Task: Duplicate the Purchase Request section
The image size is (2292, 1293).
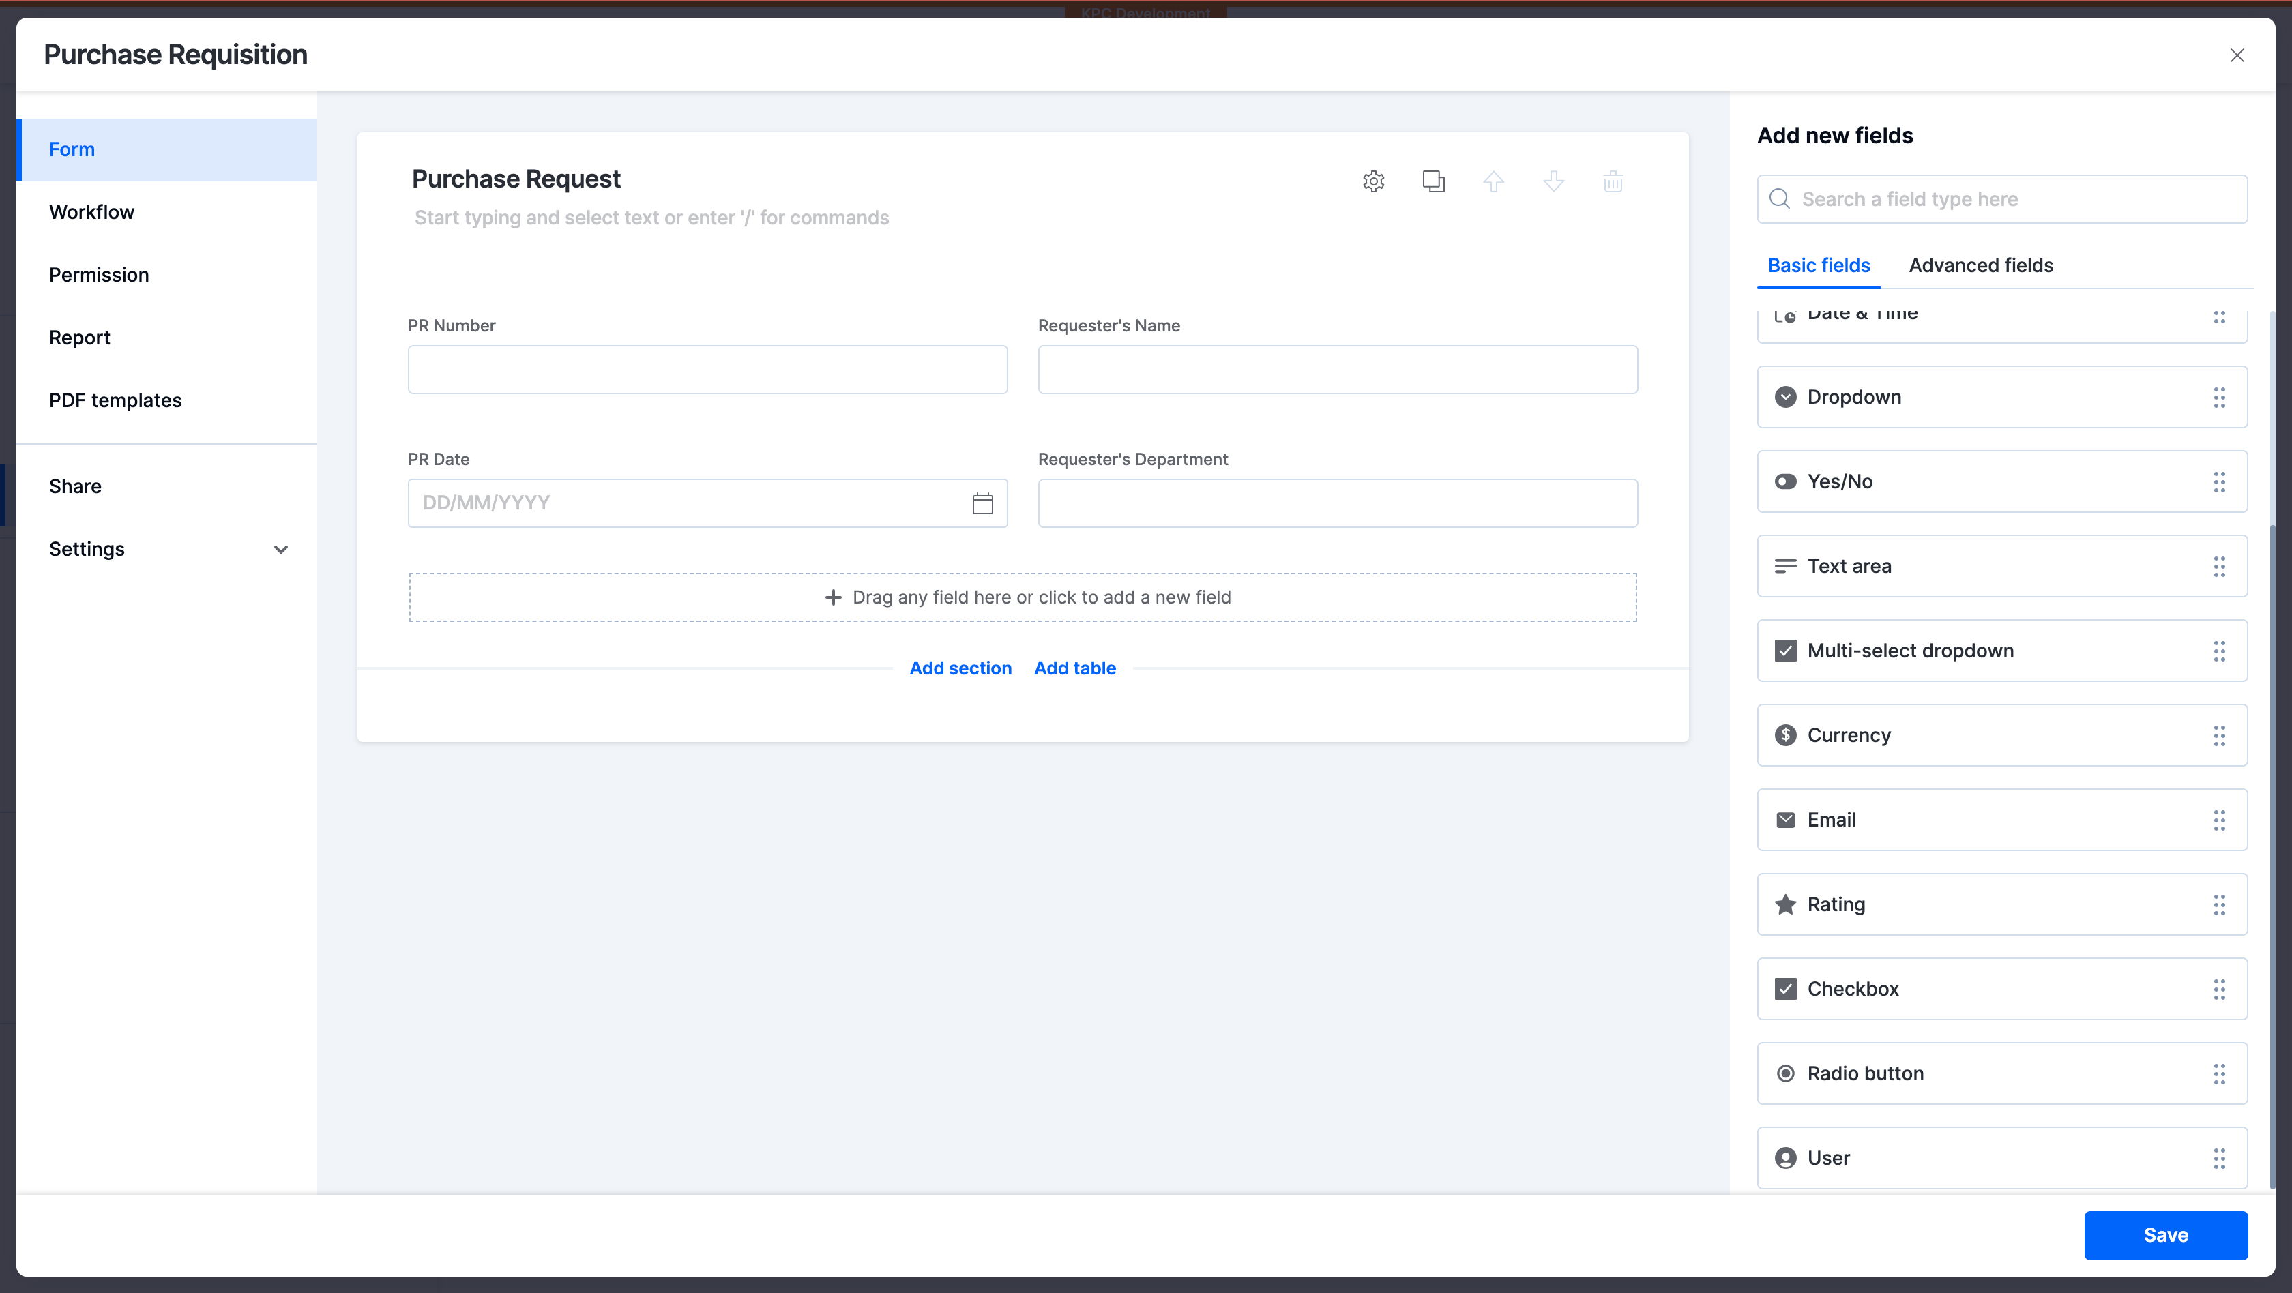Action: click(x=1433, y=181)
